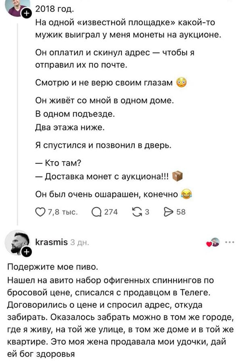Open krasmis bearded profile photo

(x=17, y=242)
